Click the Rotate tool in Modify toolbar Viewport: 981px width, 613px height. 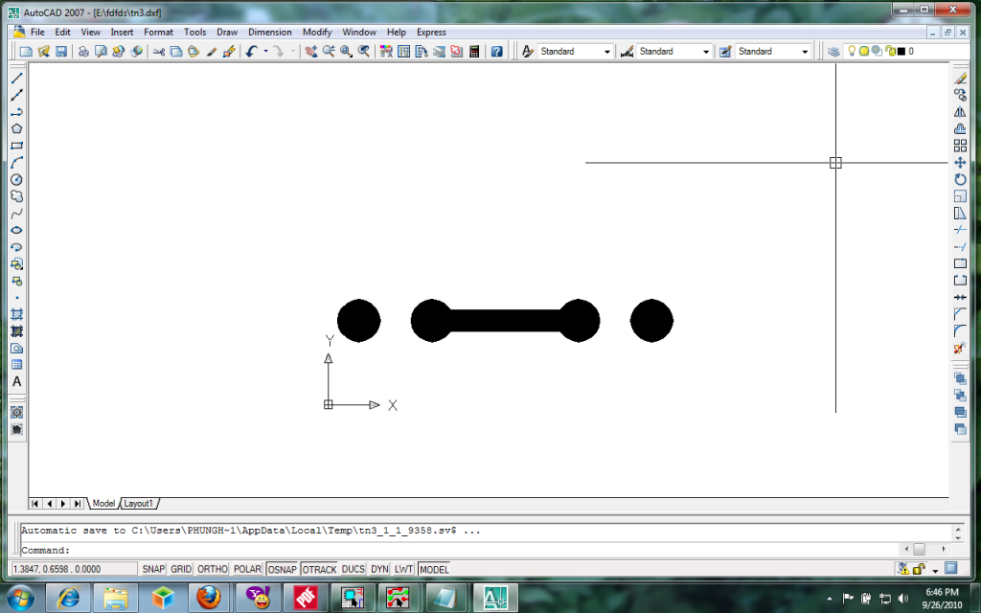[960, 179]
